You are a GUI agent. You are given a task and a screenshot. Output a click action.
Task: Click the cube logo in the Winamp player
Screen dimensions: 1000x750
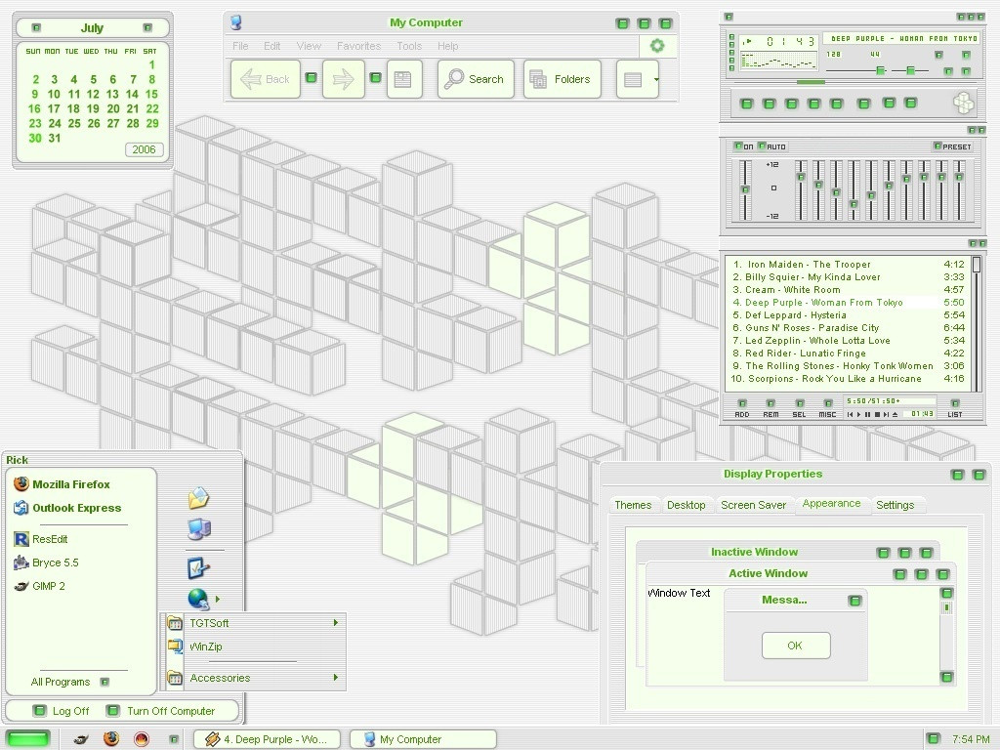tap(963, 103)
